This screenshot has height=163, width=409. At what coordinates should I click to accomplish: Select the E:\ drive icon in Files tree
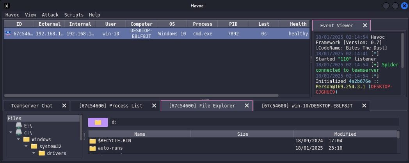18,126
